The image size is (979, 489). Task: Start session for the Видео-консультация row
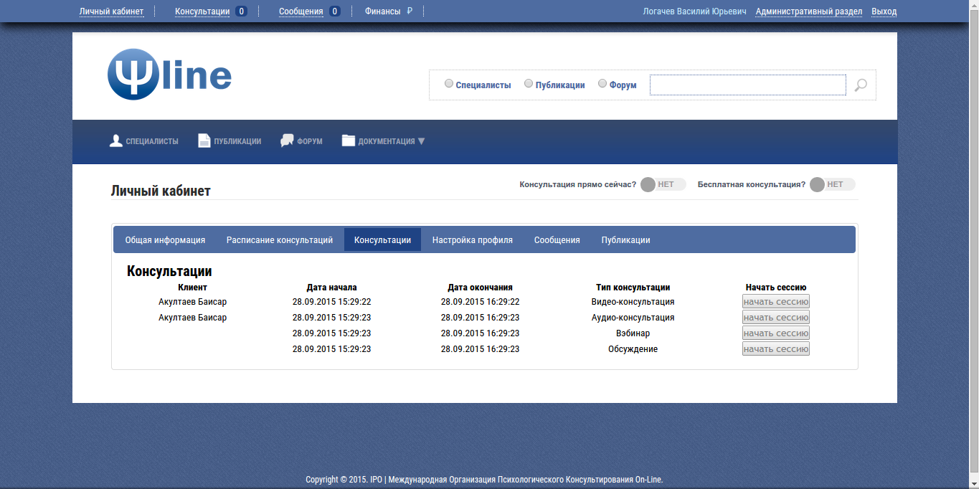pos(775,302)
